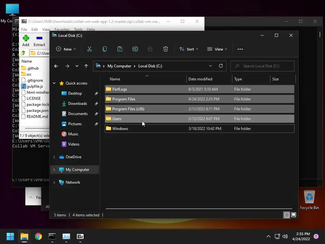
Task: Collapse the Quick access tree node
Action: click(54, 83)
